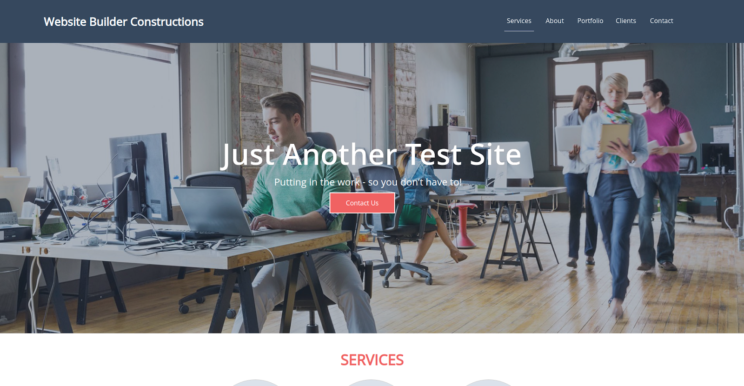Click the man in the green sweater
The height and width of the screenshot is (386, 744).
point(298,195)
